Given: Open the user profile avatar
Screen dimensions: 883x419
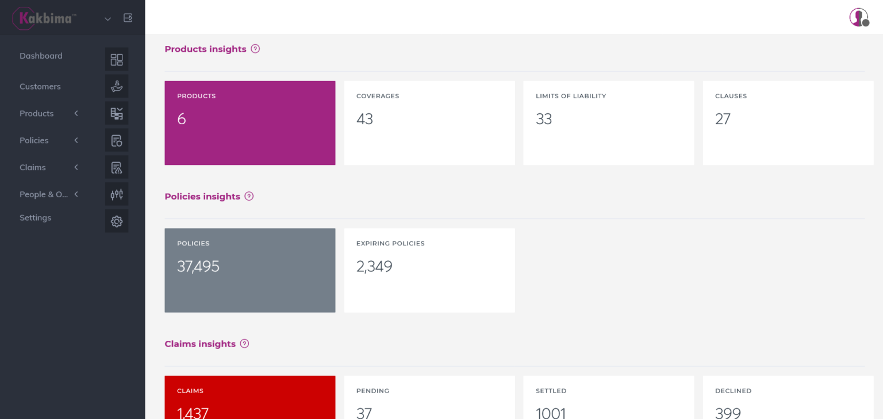Looking at the screenshot, I should [x=859, y=17].
